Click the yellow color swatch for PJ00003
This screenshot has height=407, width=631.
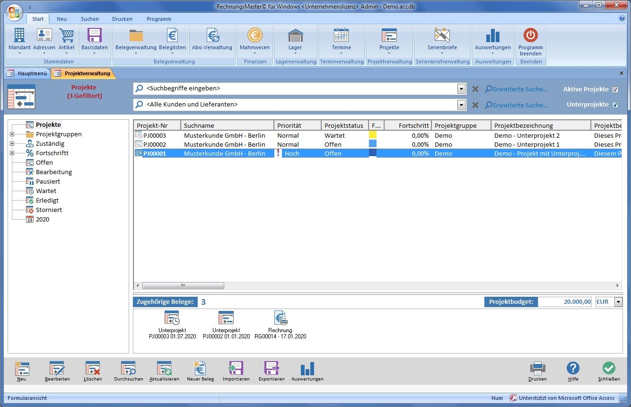pyautogui.click(x=373, y=135)
